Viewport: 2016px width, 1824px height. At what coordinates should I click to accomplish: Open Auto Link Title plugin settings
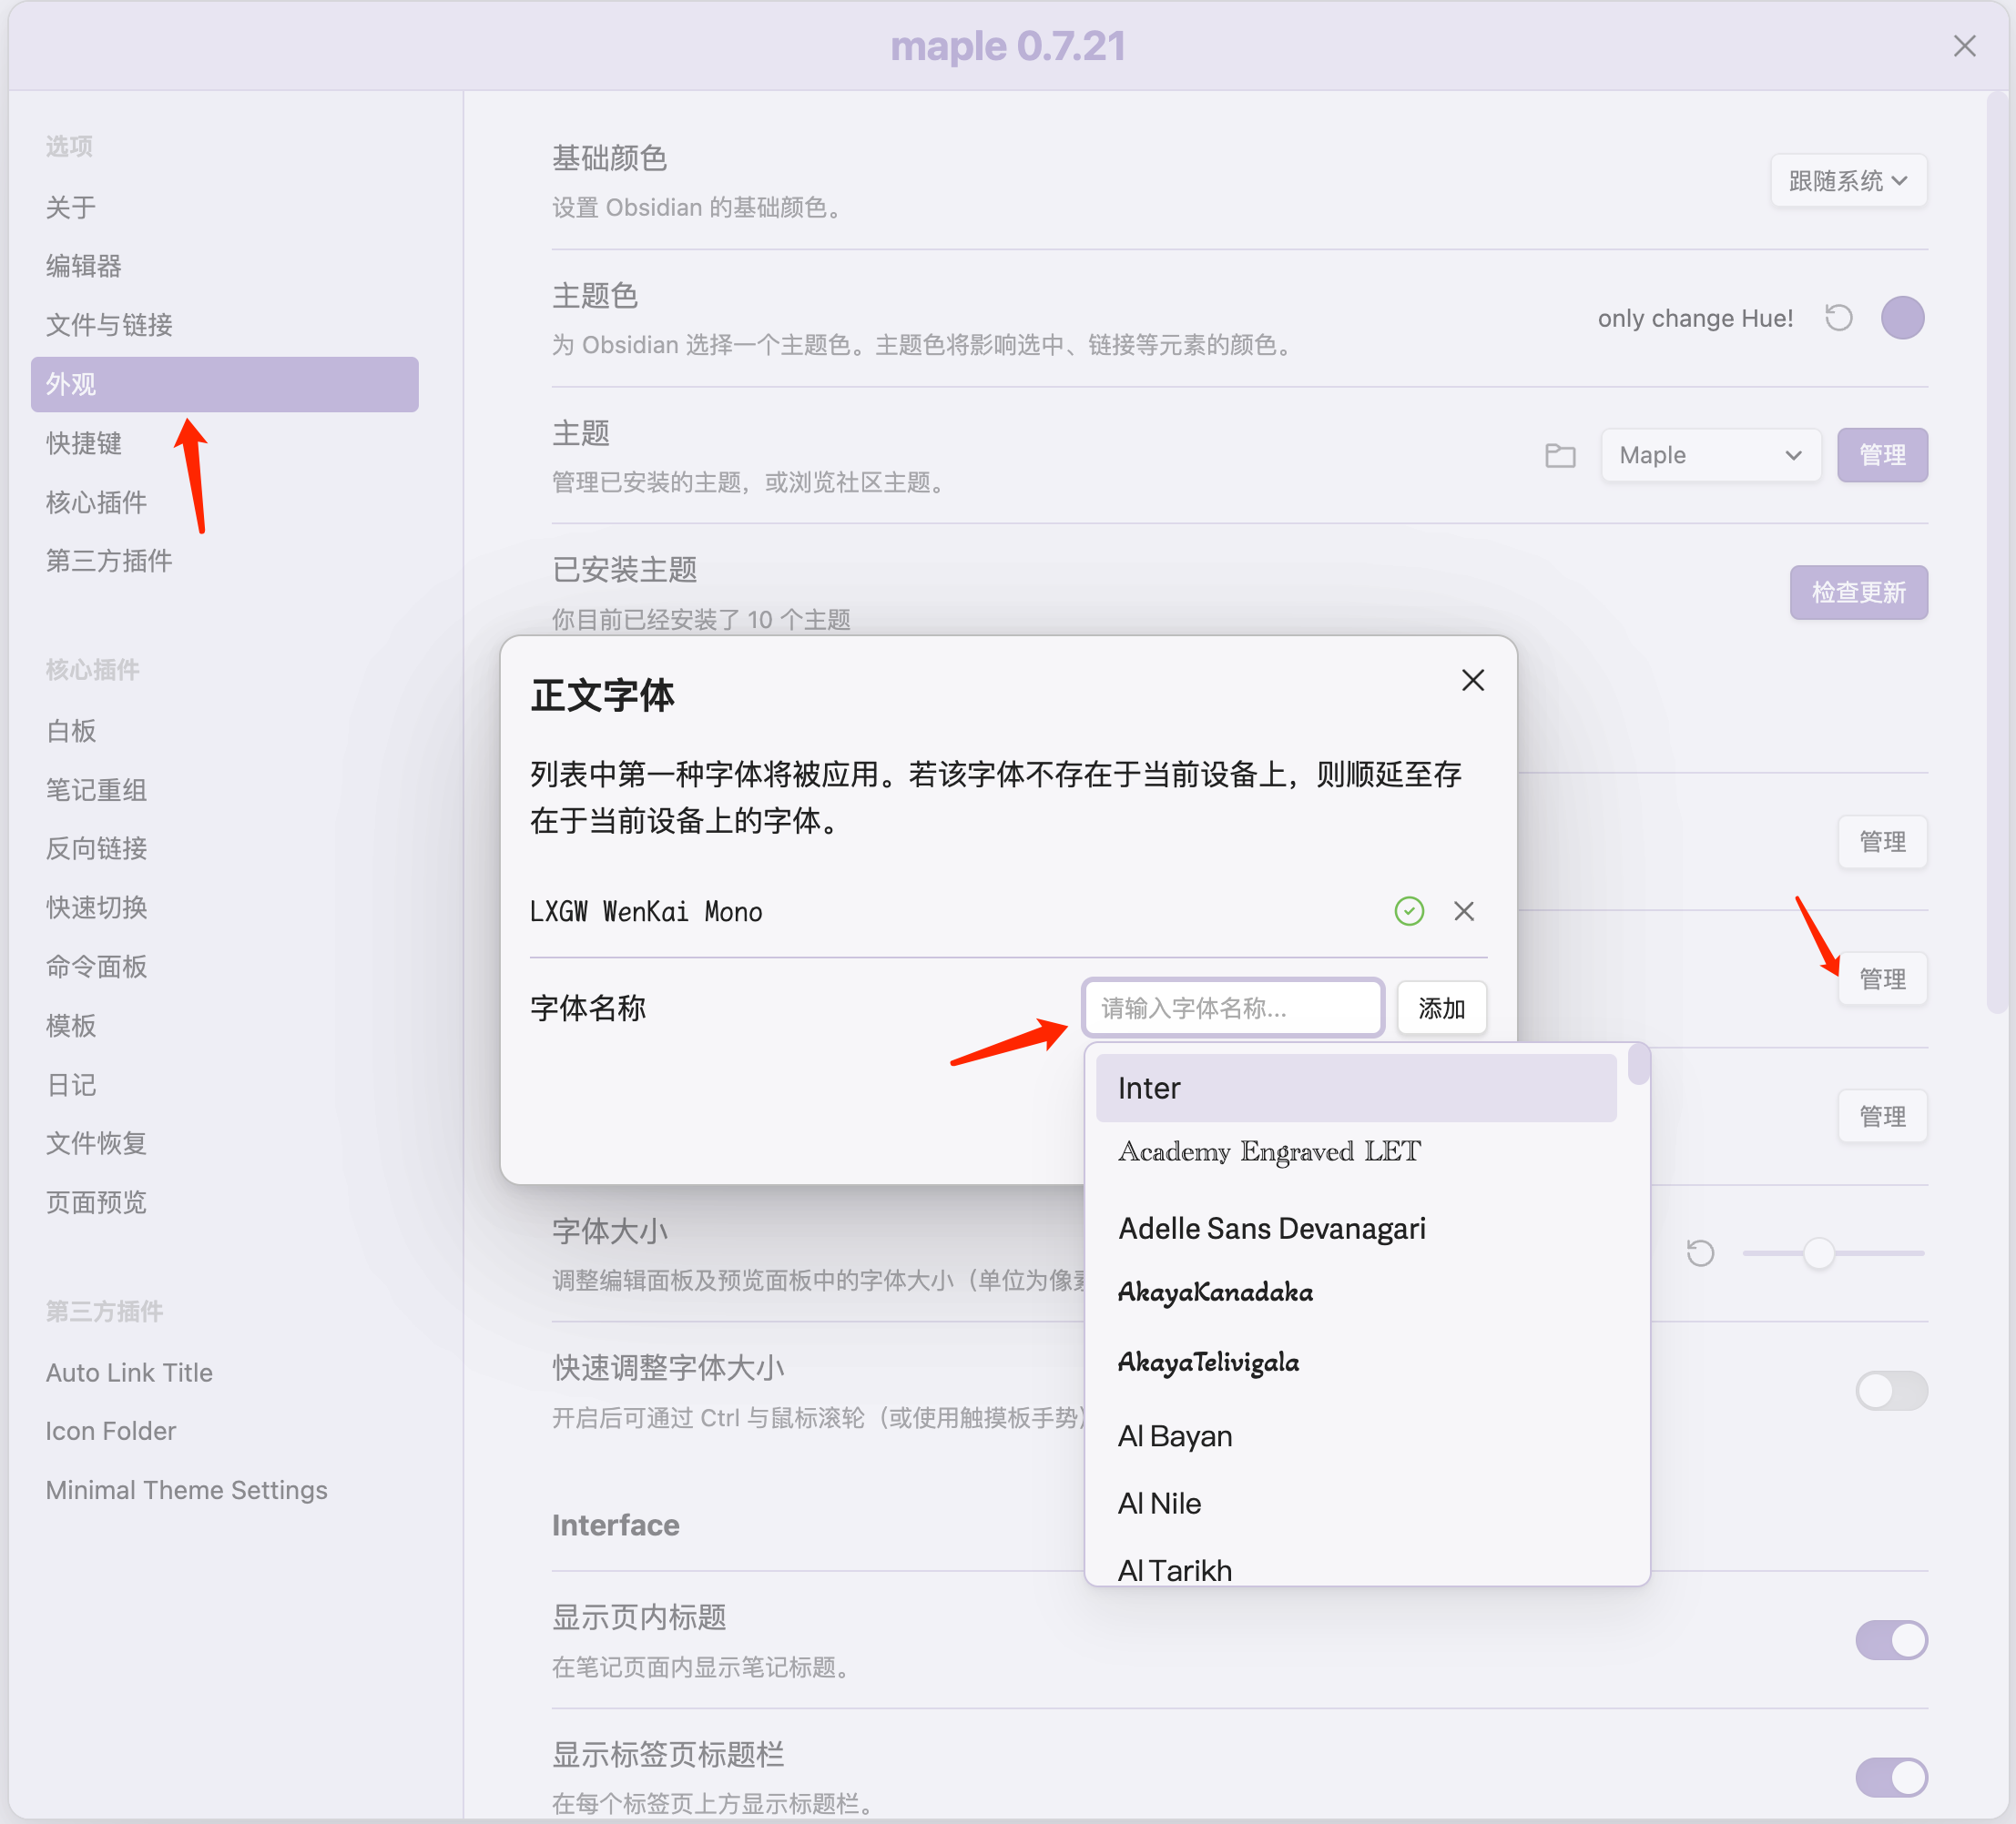[225, 1373]
